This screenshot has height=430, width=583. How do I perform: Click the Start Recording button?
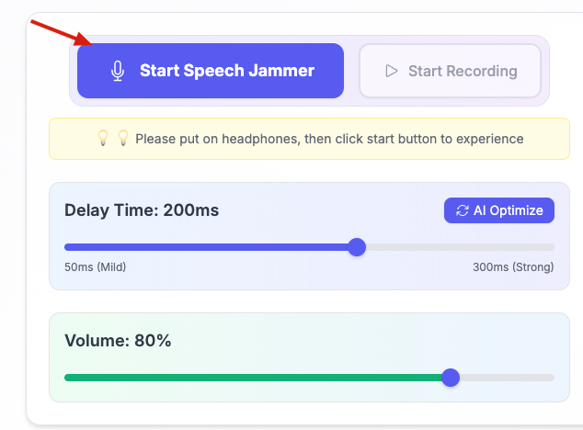coord(450,71)
